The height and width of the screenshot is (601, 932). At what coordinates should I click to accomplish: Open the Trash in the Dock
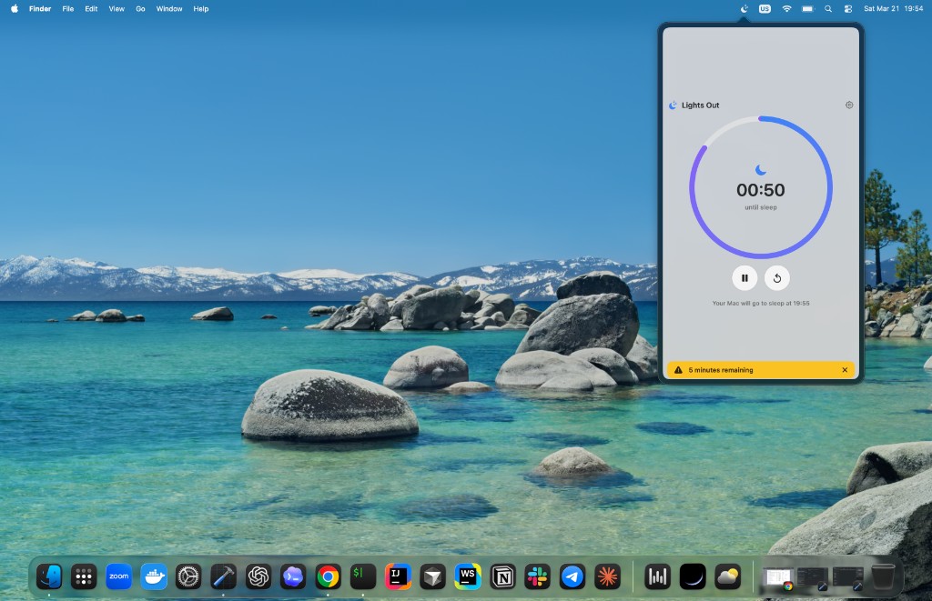(x=883, y=576)
